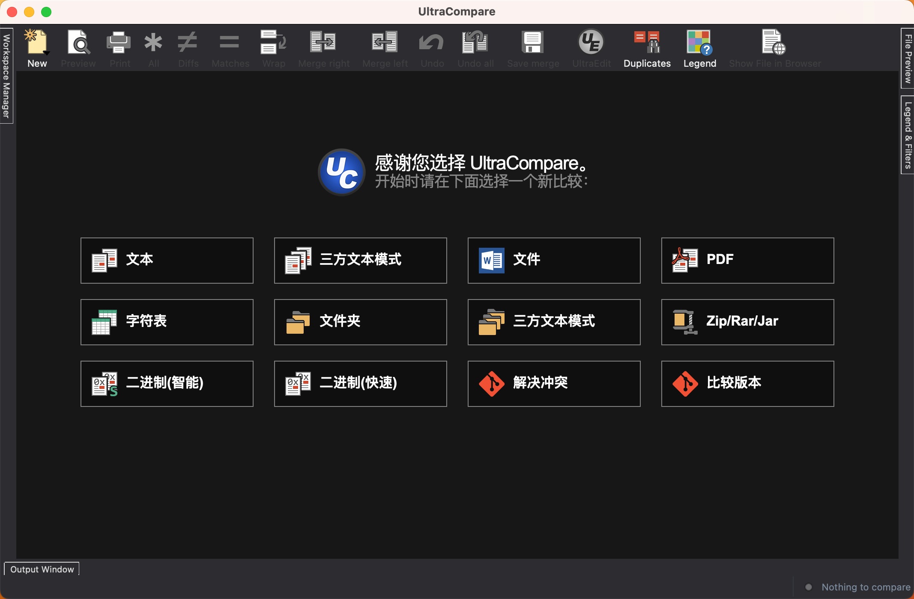Start 二进制(智能) smart binary compare
The image size is (914, 599).
point(167,384)
